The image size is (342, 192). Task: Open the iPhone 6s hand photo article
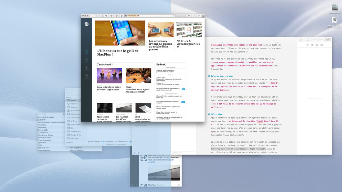(x=120, y=33)
